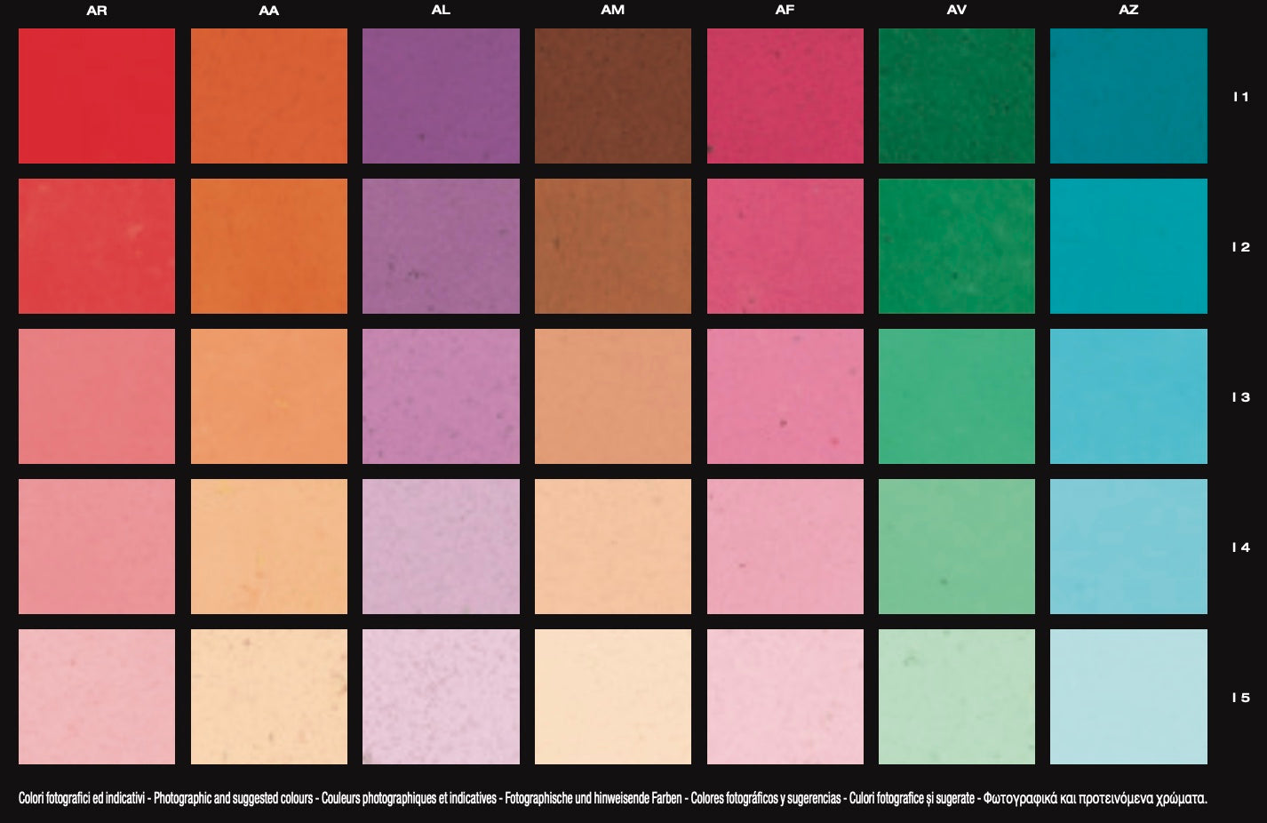The image size is (1267, 823).
Task: Click the I 5 row label
Action: coord(1240,698)
